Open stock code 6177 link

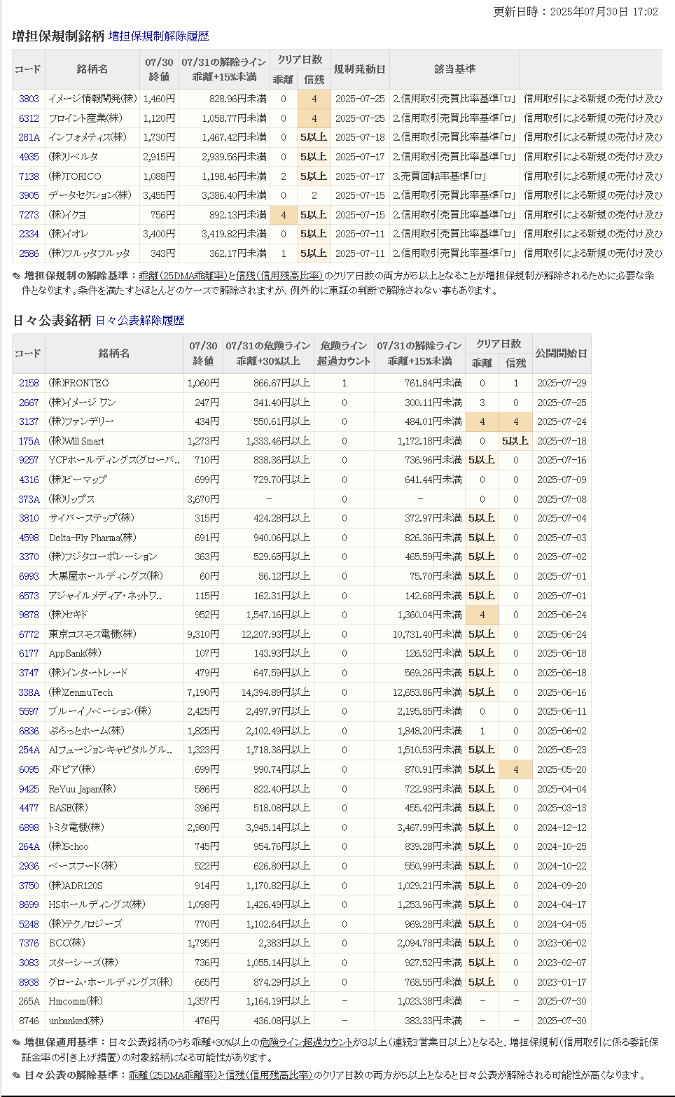(x=29, y=653)
